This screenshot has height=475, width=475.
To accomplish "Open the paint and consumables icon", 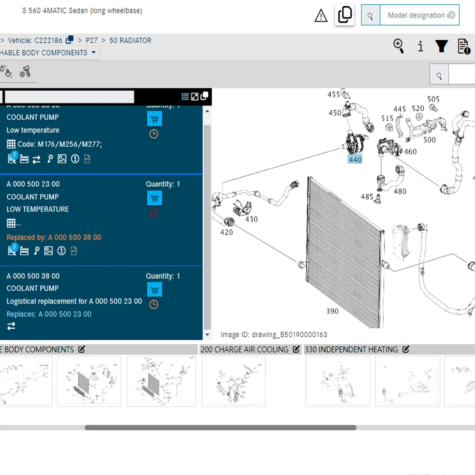I will point(6,72).
